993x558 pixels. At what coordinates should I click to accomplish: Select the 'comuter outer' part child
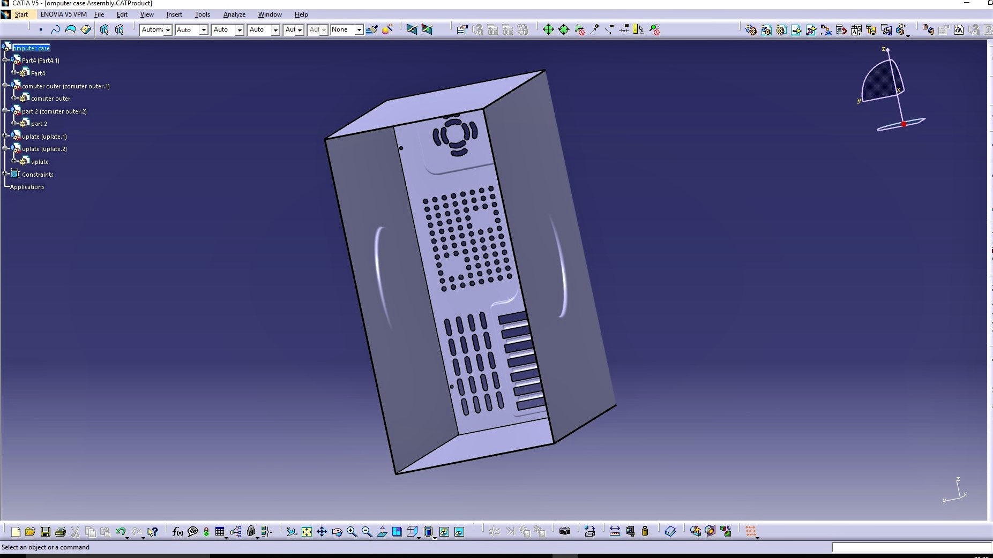50,99
